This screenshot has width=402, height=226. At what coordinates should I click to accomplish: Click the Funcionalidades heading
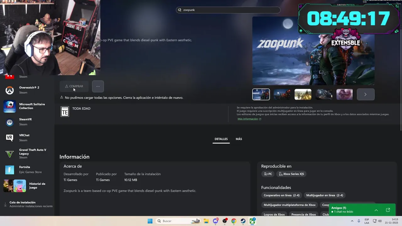pyautogui.click(x=276, y=188)
